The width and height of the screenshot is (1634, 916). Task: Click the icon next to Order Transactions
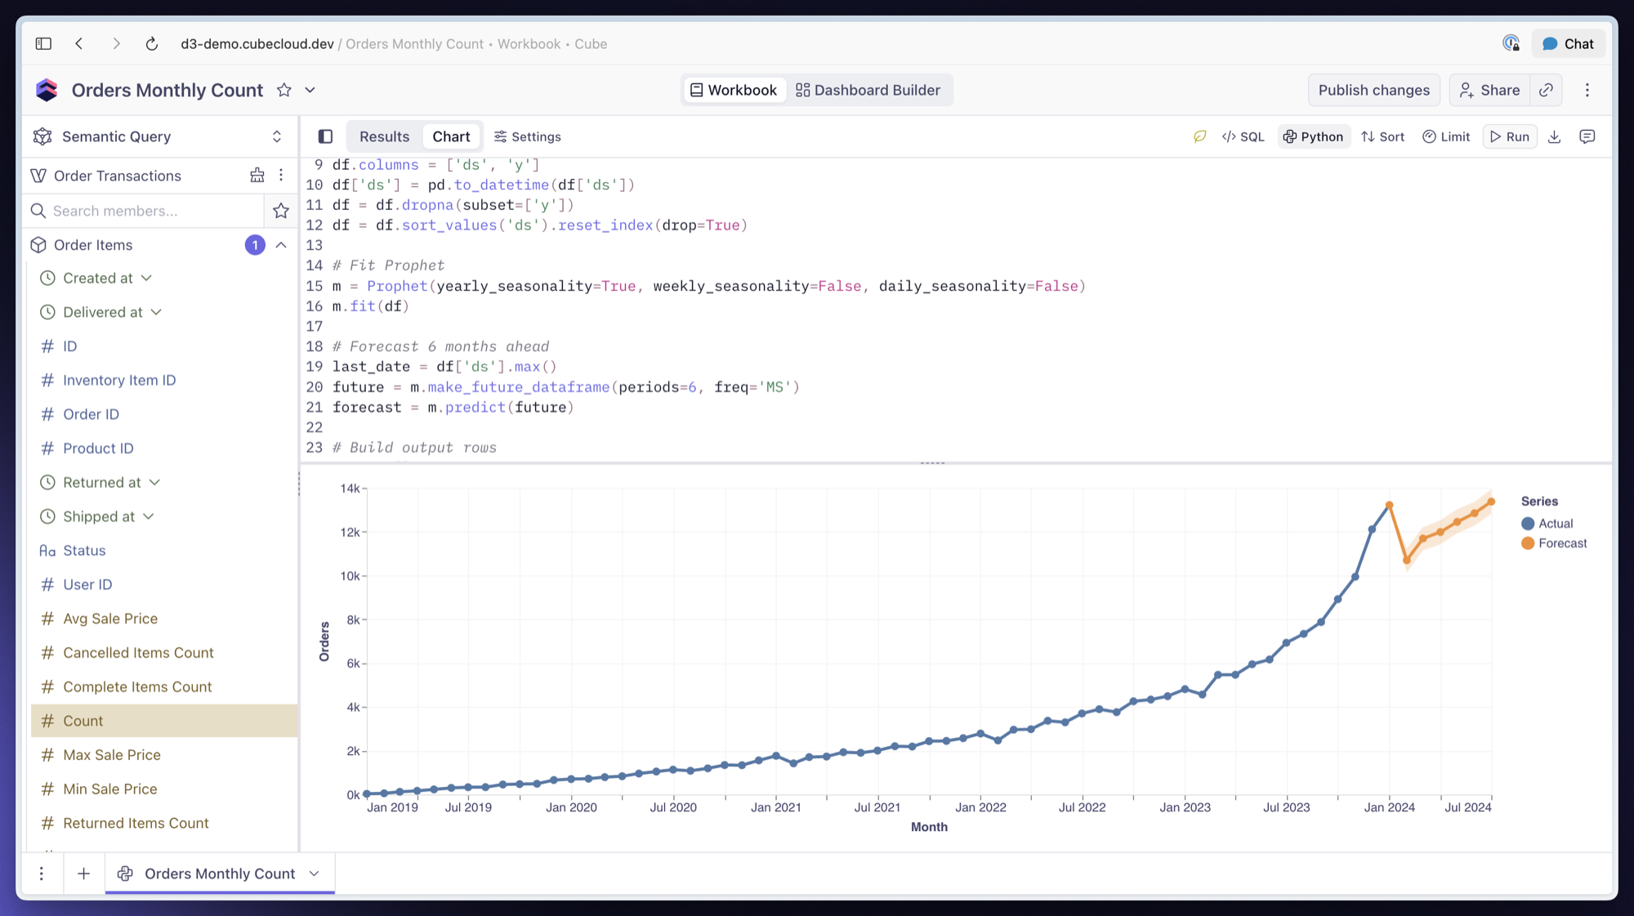pos(257,176)
